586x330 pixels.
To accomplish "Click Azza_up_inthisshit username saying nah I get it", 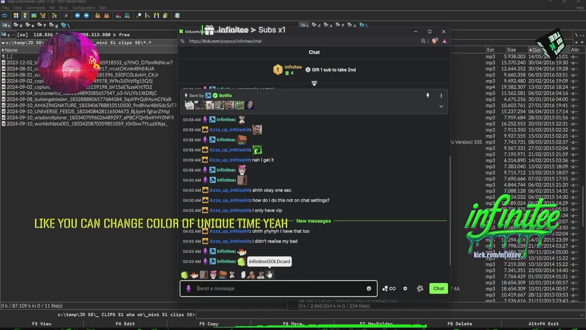I will click(x=230, y=160).
